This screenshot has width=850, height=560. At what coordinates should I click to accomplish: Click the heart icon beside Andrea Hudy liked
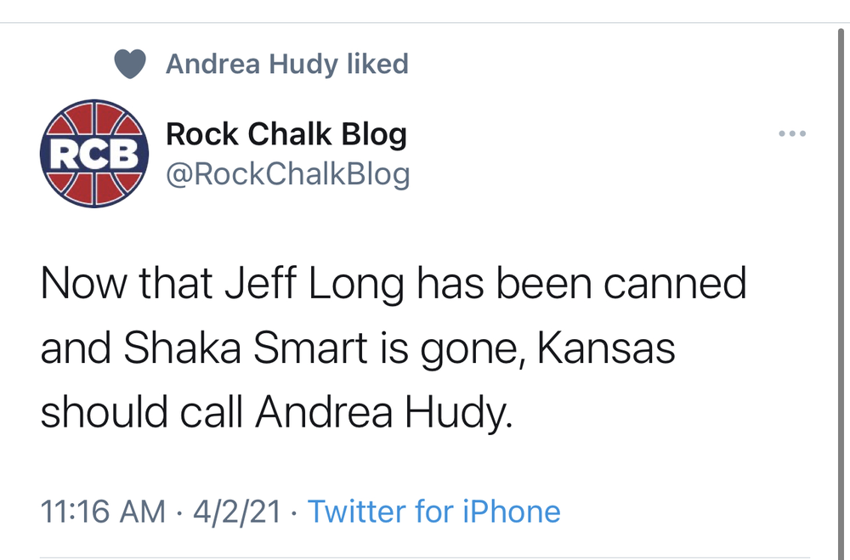tap(130, 65)
